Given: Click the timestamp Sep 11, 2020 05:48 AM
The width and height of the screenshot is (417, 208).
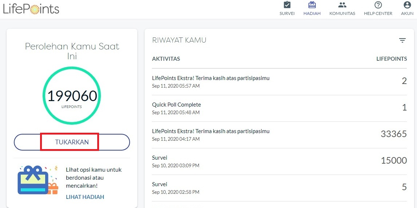Looking at the screenshot, I should [x=176, y=113].
